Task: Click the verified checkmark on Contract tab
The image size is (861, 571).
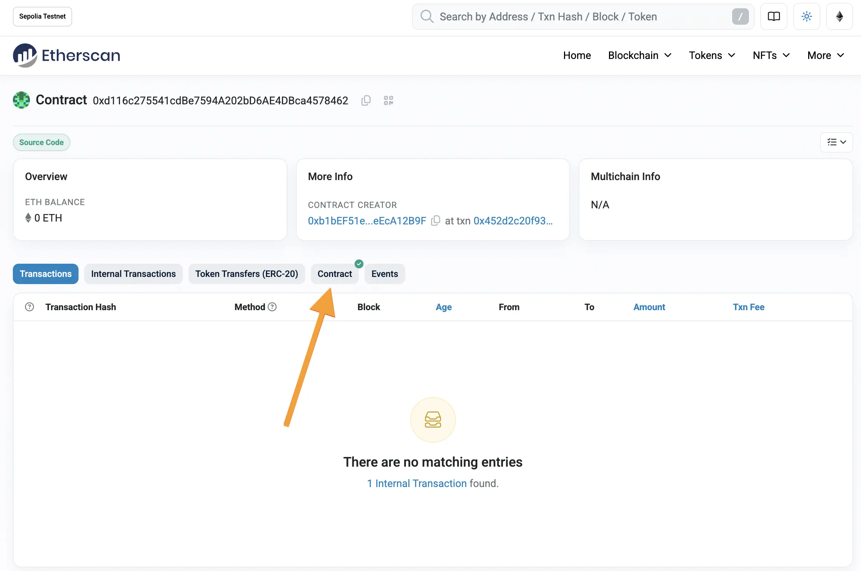Action: [x=359, y=263]
